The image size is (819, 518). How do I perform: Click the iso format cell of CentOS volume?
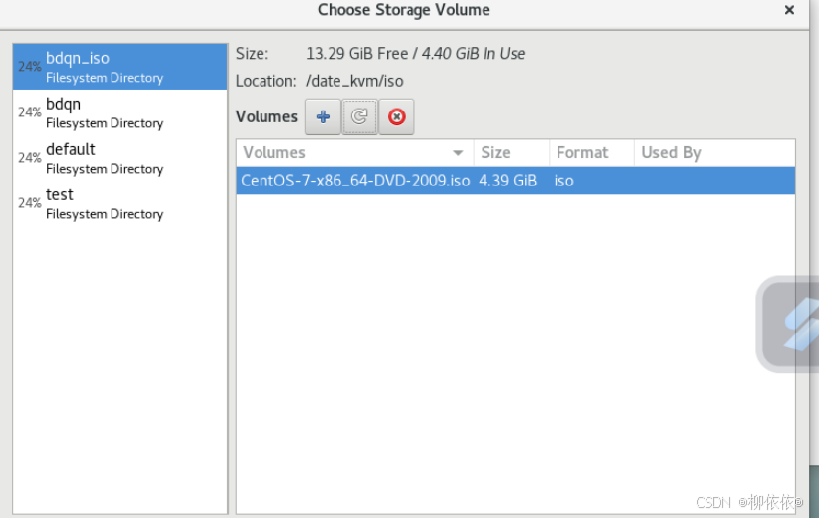click(x=564, y=181)
